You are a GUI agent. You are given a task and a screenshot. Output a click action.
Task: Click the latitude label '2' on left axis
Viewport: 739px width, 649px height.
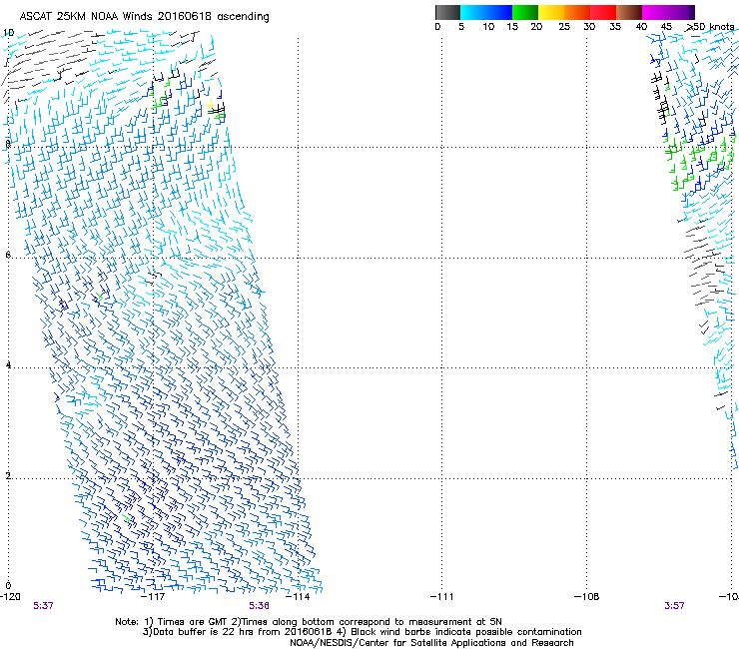click(x=8, y=476)
